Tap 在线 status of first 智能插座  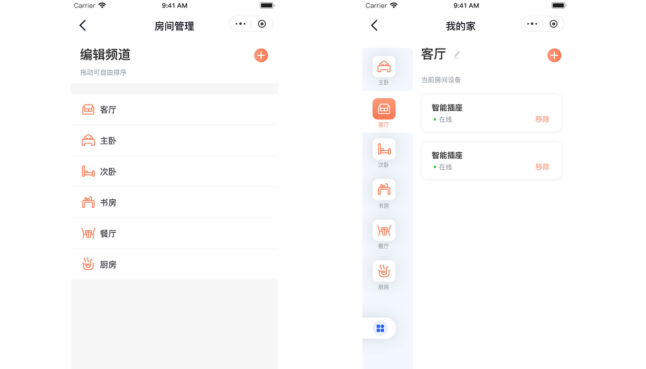(x=442, y=119)
